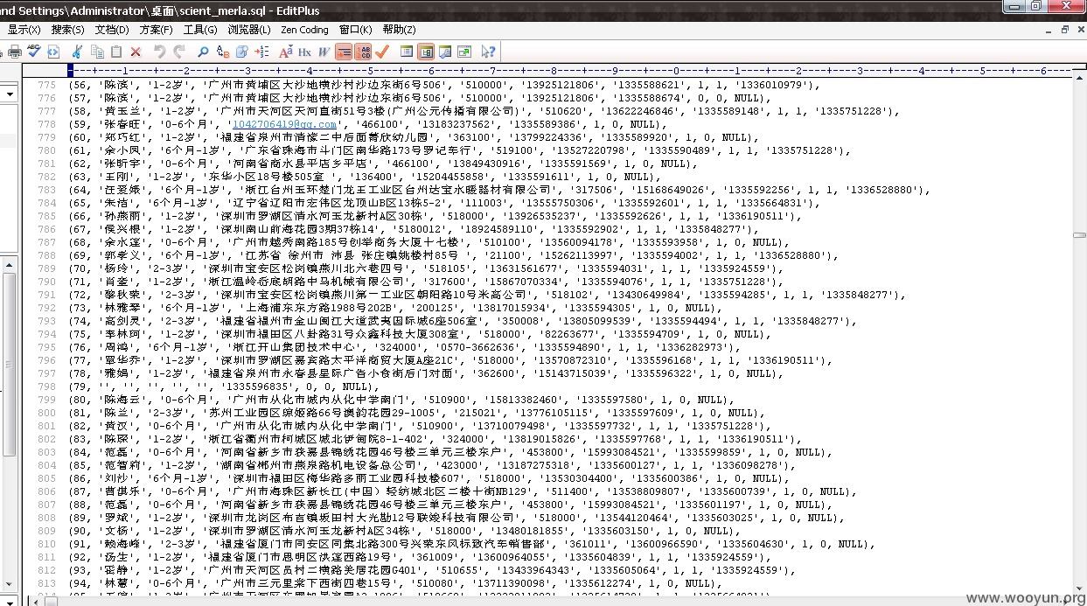This screenshot has width=1087, height=606.
Task: Open the 文档(D) menu
Action: [111, 30]
